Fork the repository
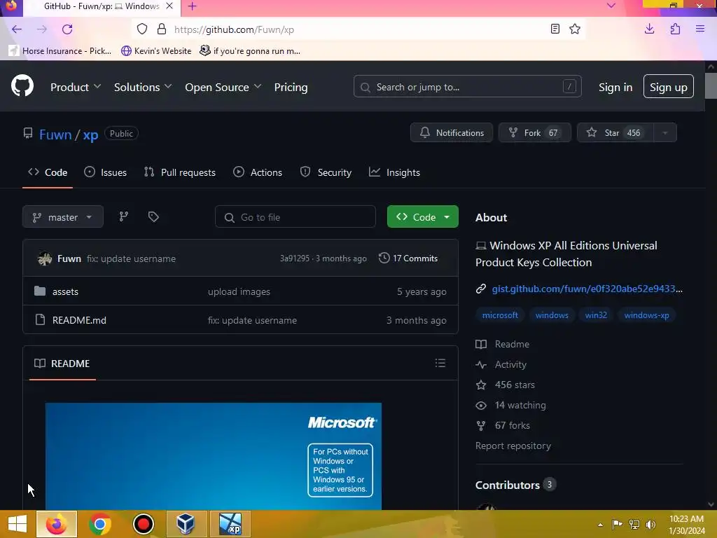 [534, 132]
